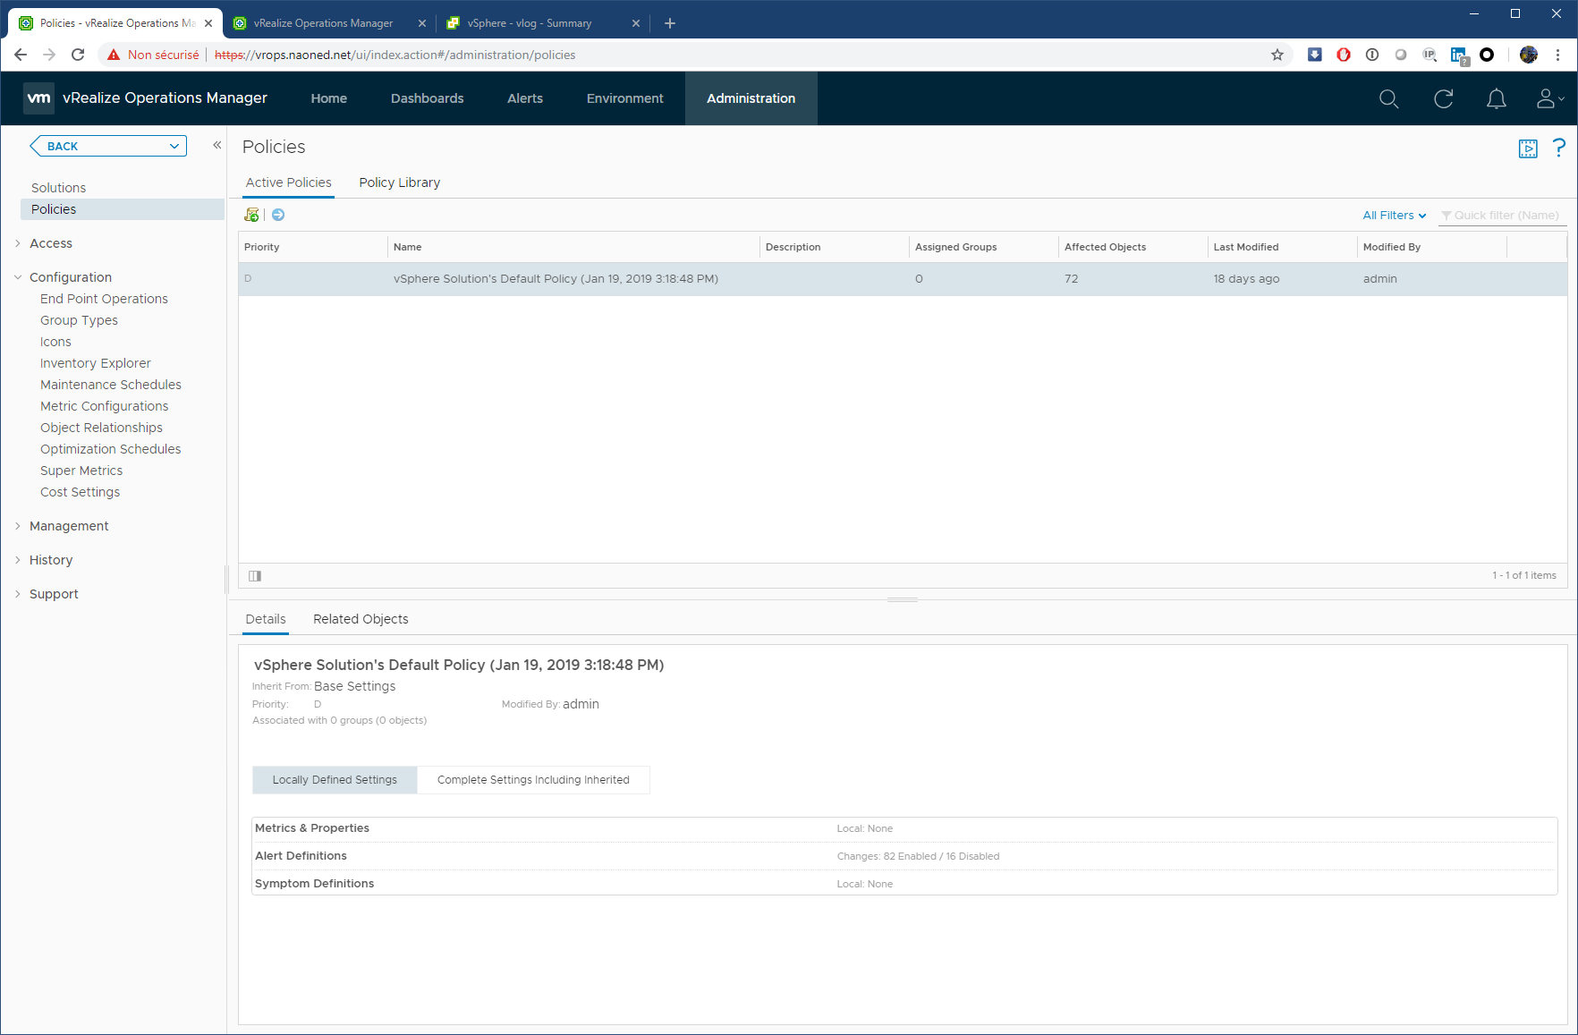Click the Alert Definitions settings row
Image resolution: width=1578 pixels, height=1035 pixels.
[904, 856]
